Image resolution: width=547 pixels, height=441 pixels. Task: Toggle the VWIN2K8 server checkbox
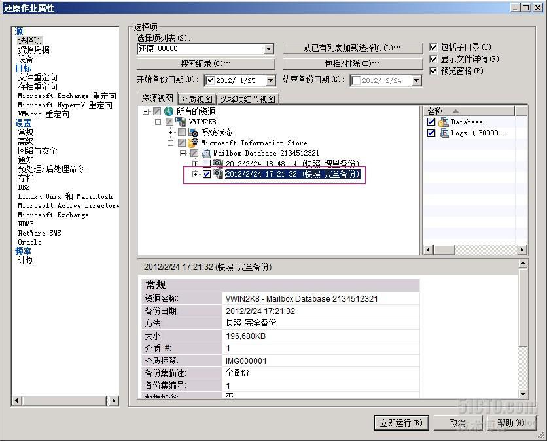click(169, 122)
